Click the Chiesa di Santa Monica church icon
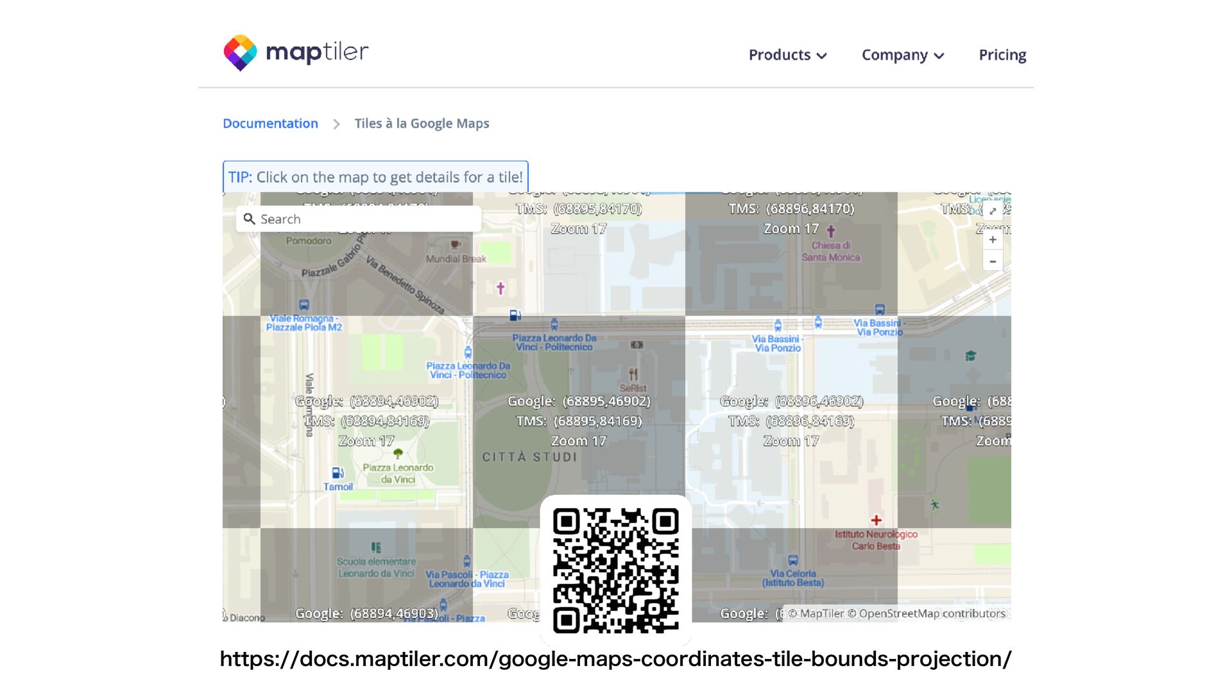Viewport: 1232px width, 693px height. (831, 231)
